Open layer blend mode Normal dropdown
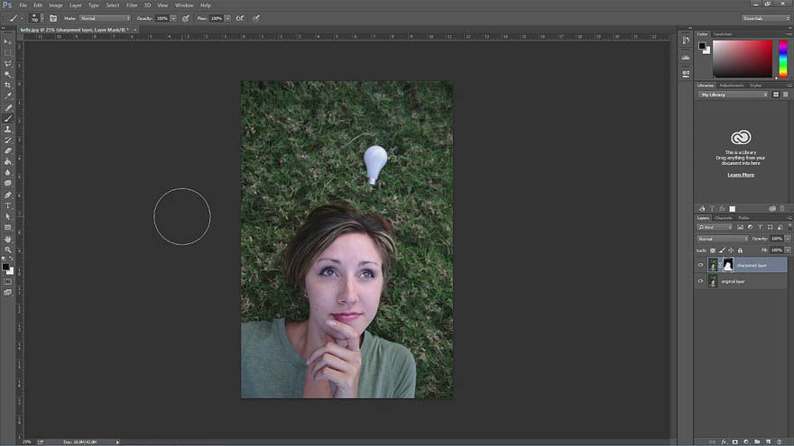Image resolution: width=794 pixels, height=446 pixels. (723, 239)
